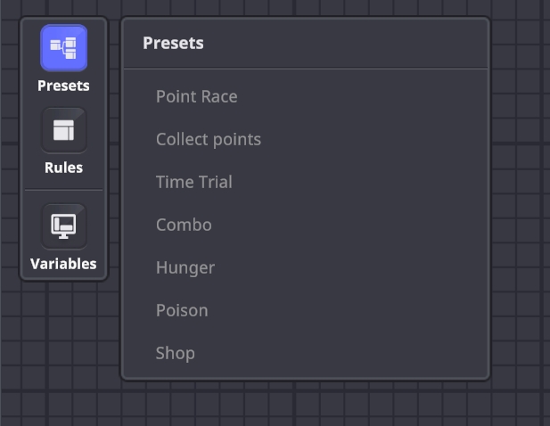Click the blank panel space right of Shop
The width and height of the screenshot is (550, 426).
pos(357,353)
